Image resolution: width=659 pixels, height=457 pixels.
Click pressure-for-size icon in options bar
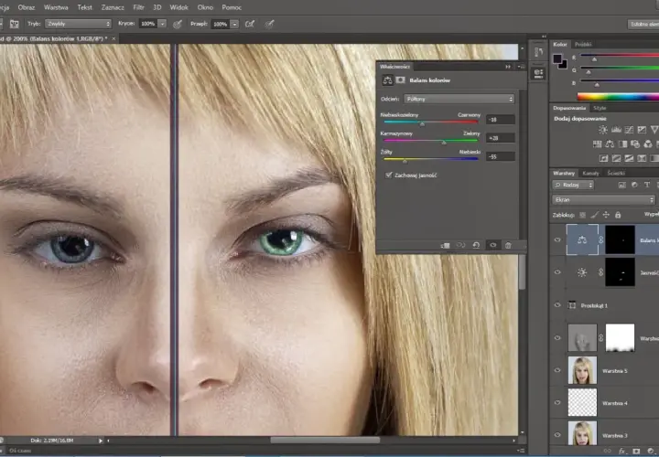click(x=269, y=24)
